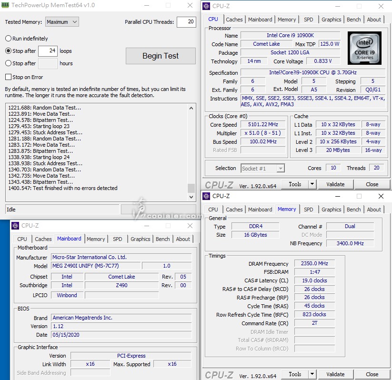Click the DRAM Frequency value '2350.0 MHz'

[314, 263]
